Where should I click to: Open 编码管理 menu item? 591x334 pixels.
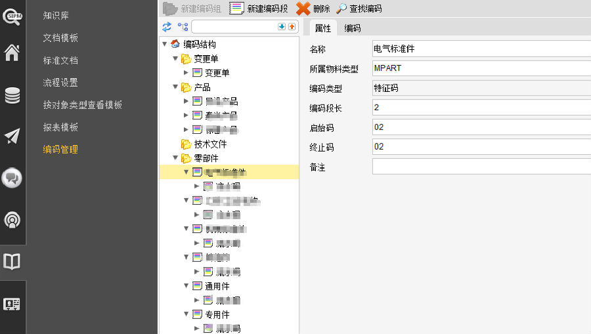click(x=60, y=150)
